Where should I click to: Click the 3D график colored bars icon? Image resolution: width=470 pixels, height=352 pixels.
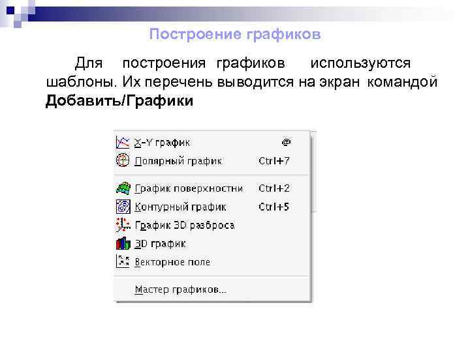[x=123, y=243]
